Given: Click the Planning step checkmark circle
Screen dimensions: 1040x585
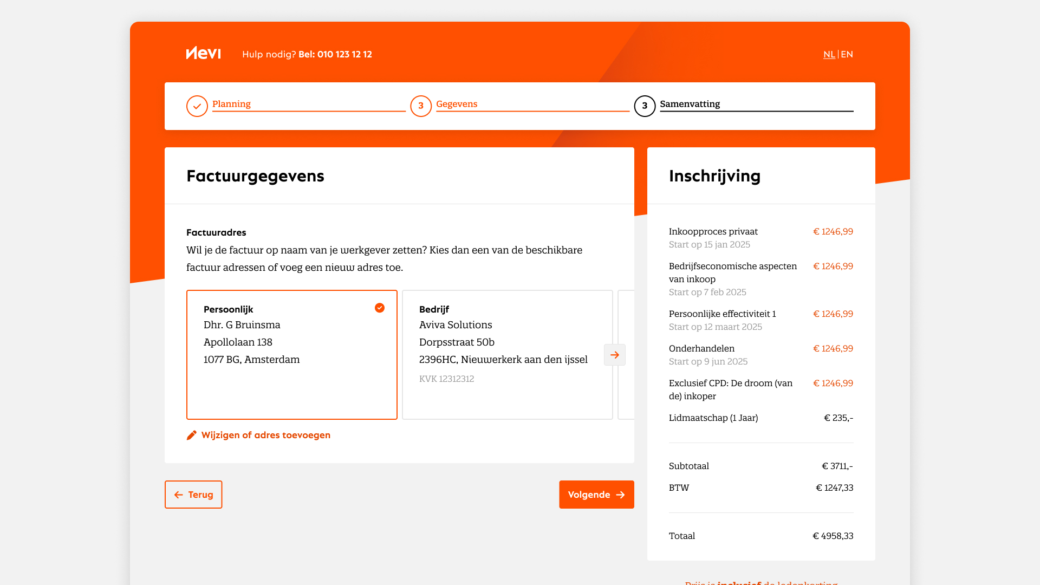Looking at the screenshot, I should [197, 106].
